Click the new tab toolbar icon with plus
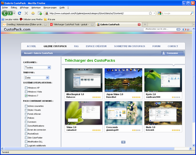The image size is (196, 155). 40,13
